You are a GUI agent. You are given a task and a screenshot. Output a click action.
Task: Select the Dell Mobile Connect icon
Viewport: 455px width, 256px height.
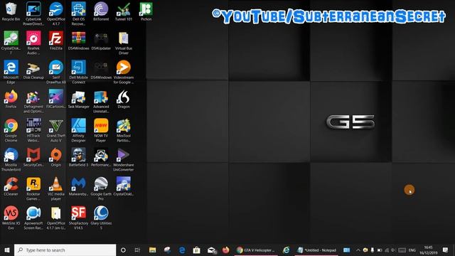pyautogui.click(x=79, y=72)
